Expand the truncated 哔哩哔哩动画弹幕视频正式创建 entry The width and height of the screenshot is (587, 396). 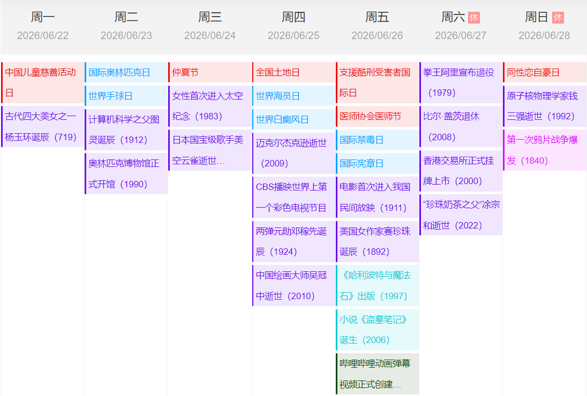[377, 374]
